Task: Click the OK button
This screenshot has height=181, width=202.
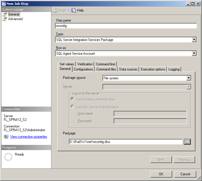Action: [x=161, y=174]
